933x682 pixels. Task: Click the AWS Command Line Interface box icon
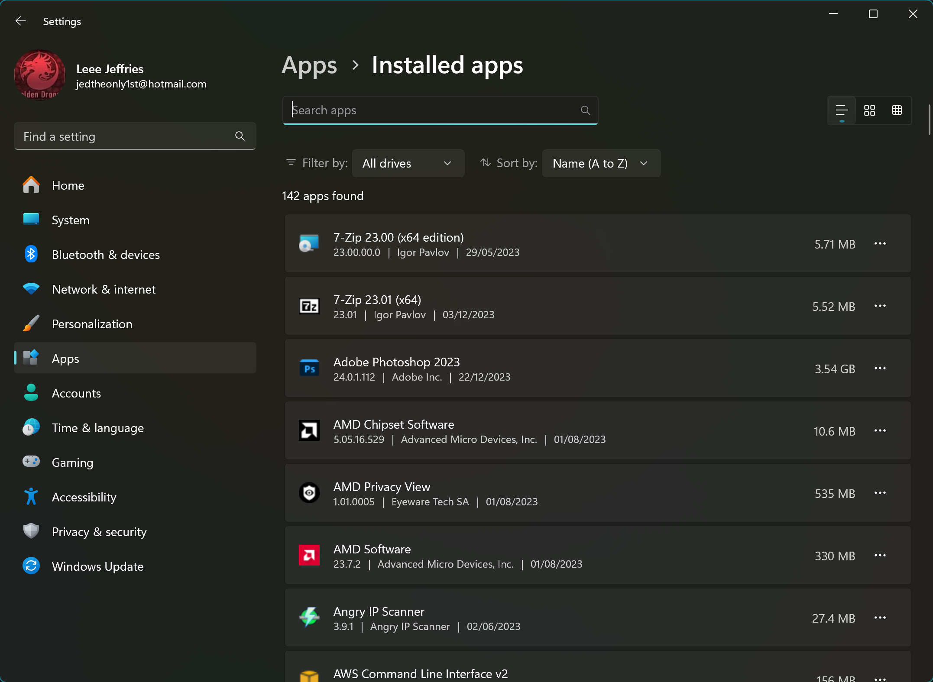point(309,676)
